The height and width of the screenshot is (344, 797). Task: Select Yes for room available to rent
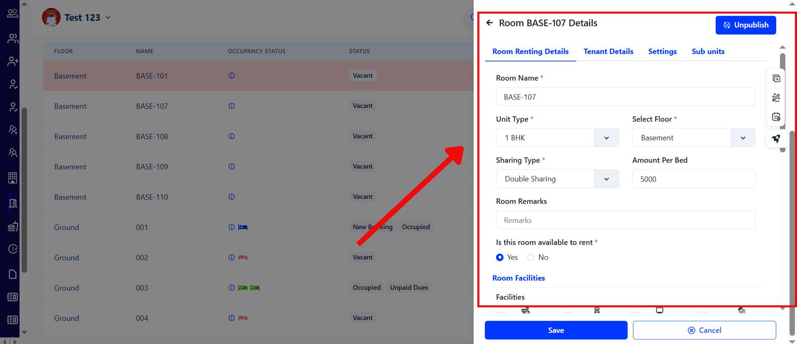pyautogui.click(x=500, y=257)
